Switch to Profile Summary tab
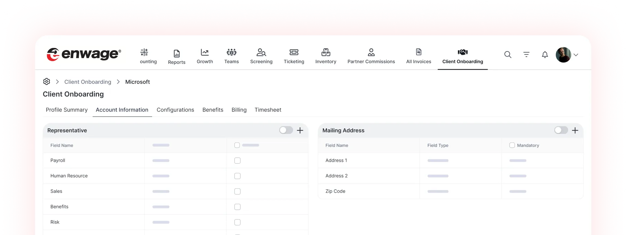This screenshot has height=235, width=626. [x=67, y=110]
